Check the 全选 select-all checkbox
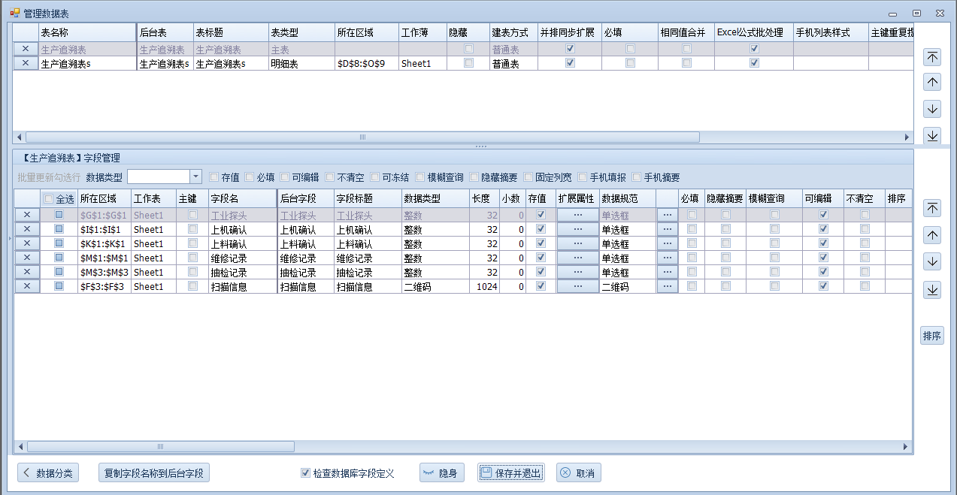This screenshot has height=495, width=957. [49, 199]
